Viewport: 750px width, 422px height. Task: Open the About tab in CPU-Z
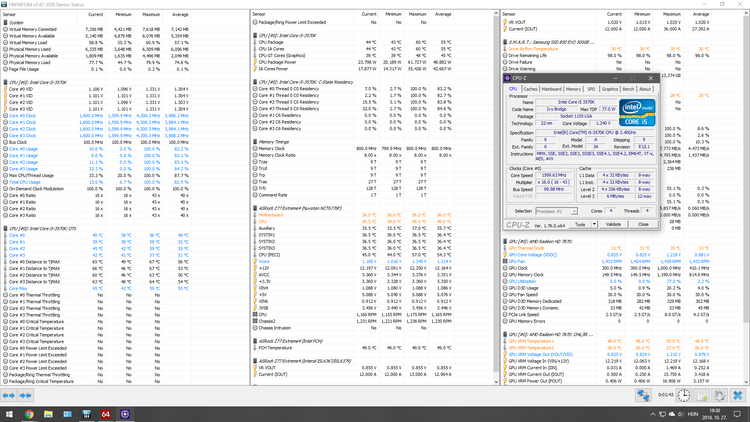tap(645, 89)
